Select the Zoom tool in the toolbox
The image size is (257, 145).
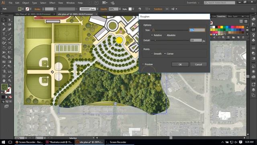(x=10, y=81)
